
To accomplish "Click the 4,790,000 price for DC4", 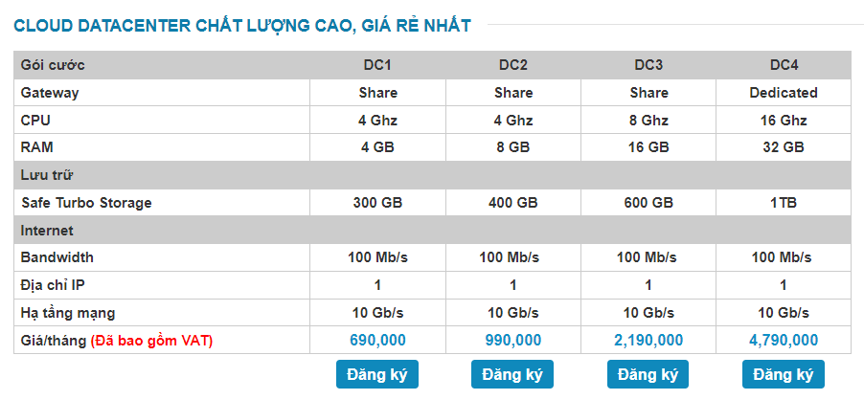I will tap(784, 340).
